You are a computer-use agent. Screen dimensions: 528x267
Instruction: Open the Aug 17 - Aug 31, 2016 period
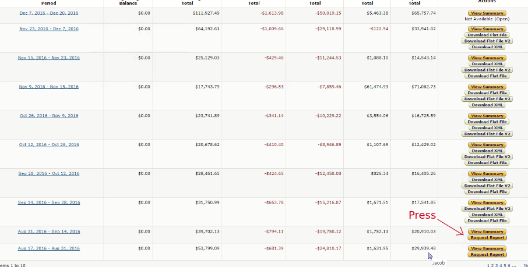tap(49, 248)
